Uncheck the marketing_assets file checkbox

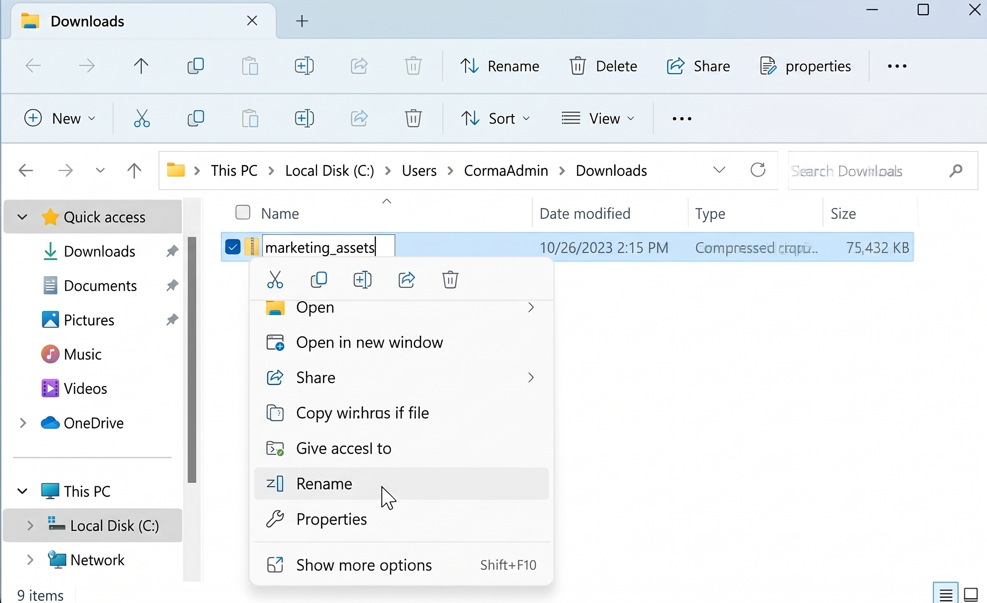click(x=233, y=247)
